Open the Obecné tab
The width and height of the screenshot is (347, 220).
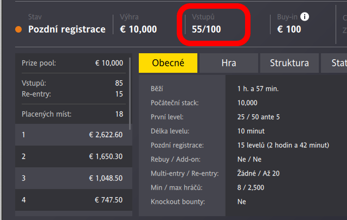click(x=168, y=63)
